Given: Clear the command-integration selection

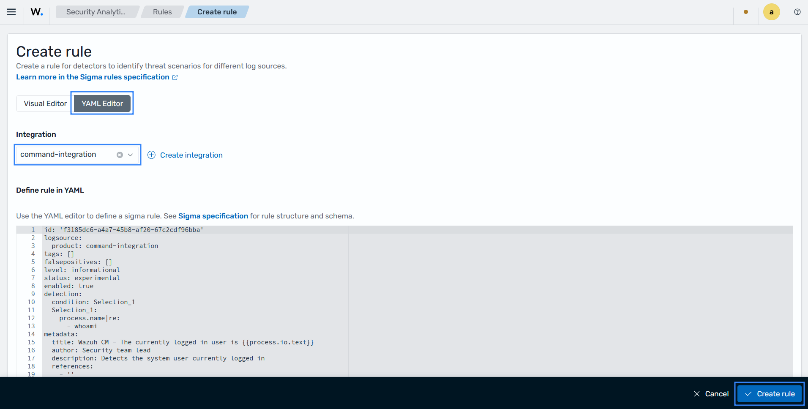Looking at the screenshot, I should tap(120, 155).
